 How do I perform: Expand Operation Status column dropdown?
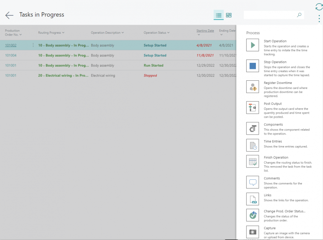[x=169, y=33]
